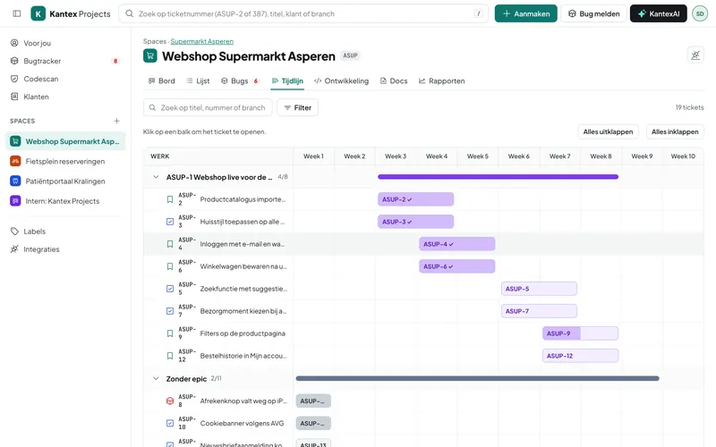Open Codescan in sidebar
Screen dimensions: 716x447
65,79
